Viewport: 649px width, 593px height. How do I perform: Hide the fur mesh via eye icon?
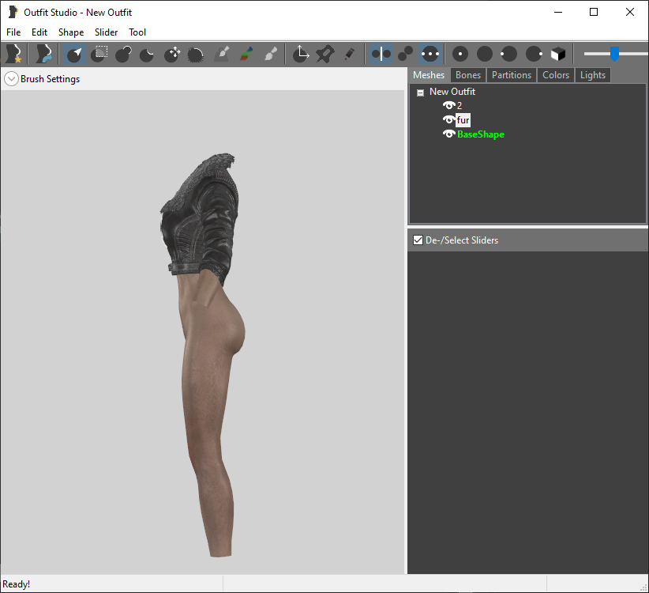[x=448, y=119]
